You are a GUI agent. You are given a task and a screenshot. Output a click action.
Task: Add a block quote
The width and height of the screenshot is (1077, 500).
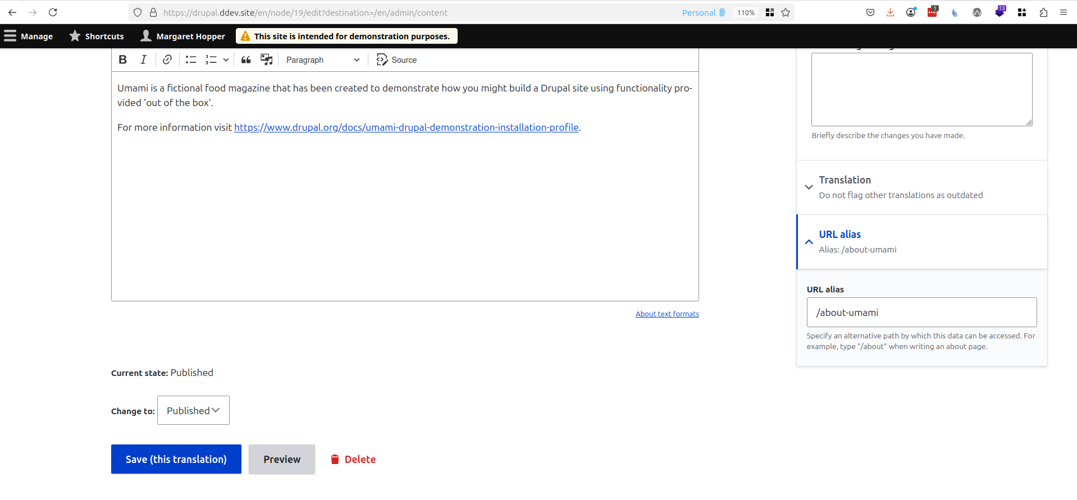click(x=246, y=60)
